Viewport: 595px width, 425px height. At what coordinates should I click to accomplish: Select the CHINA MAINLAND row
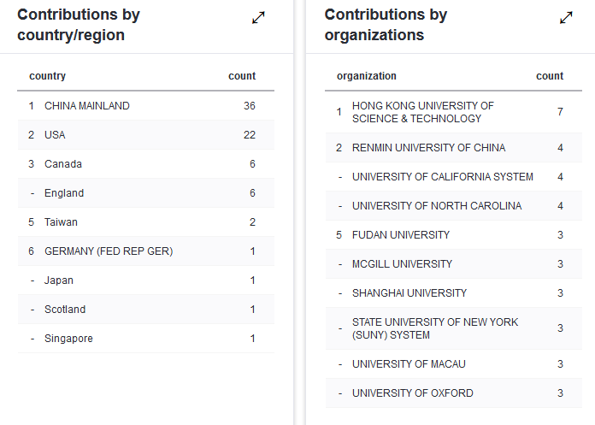pyautogui.click(x=146, y=106)
